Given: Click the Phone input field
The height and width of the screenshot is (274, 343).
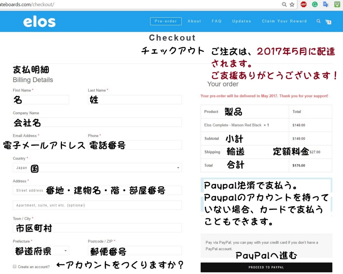Looking at the screenshot, I should tap(135, 145).
